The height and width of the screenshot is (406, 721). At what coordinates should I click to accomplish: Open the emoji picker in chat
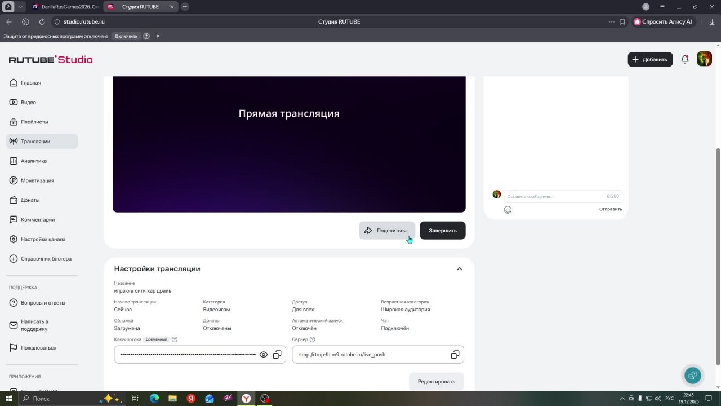[x=508, y=210]
